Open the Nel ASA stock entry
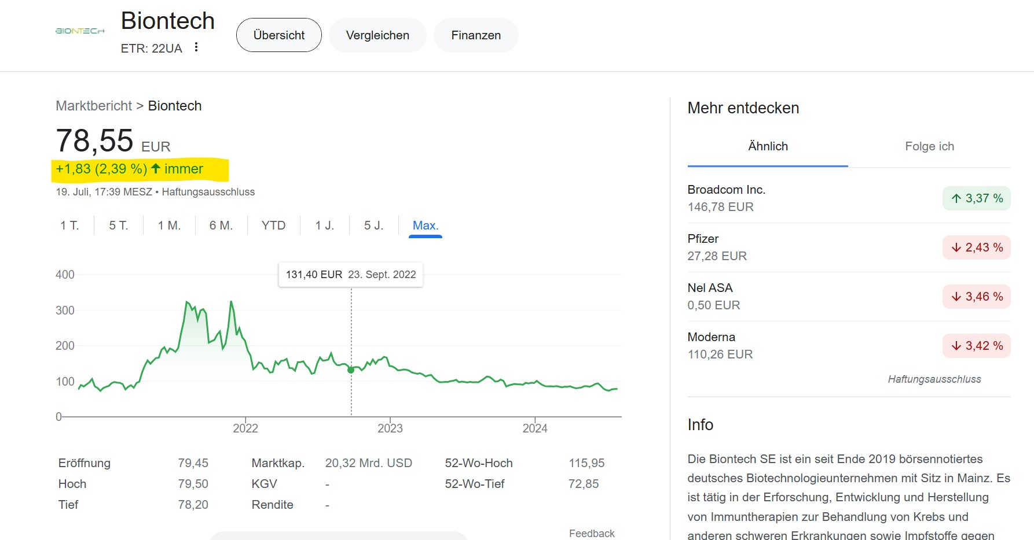The image size is (1034, 540). [849, 297]
